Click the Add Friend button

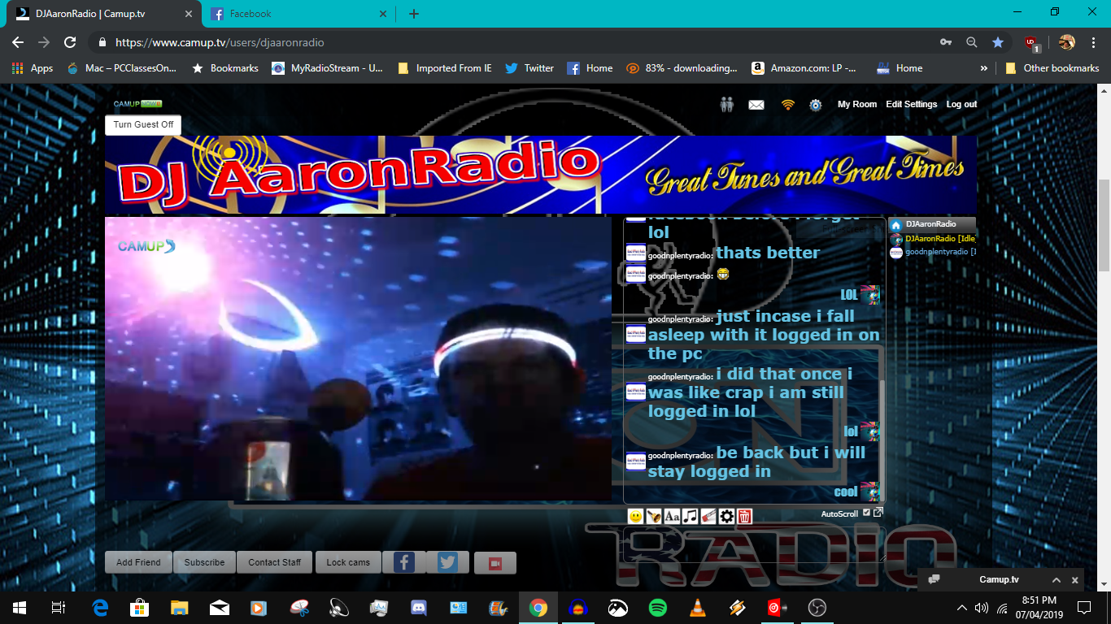coord(137,561)
